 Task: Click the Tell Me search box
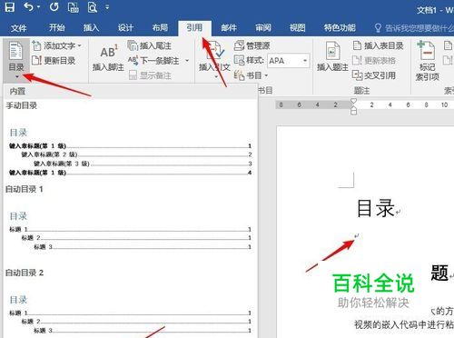click(414, 28)
